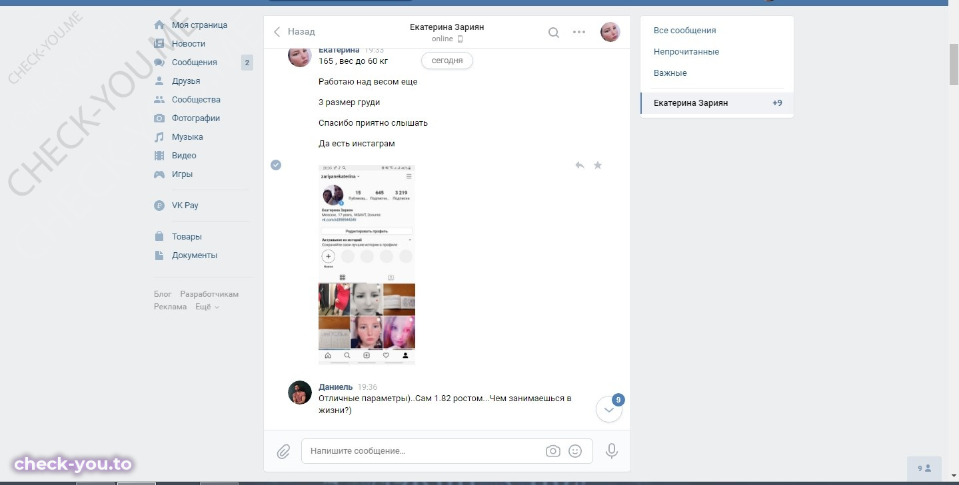Image resolution: width=959 pixels, height=485 pixels.
Task: Click the Сообщения unread counter badge 2
Action: pos(247,63)
